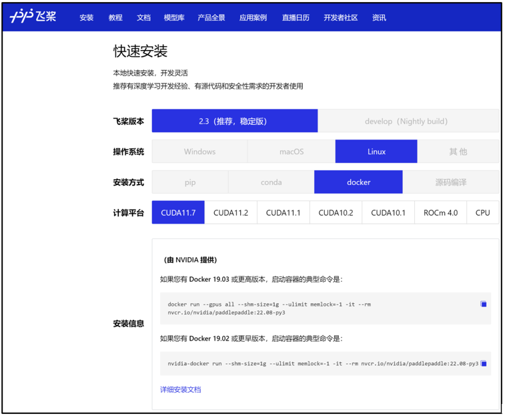Open the 详细安装文档 link
Image resolution: width=505 pixels, height=416 pixels.
pos(180,389)
